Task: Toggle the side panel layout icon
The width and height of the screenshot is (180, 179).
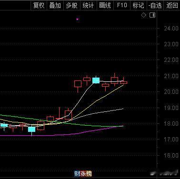Action: coord(152,15)
